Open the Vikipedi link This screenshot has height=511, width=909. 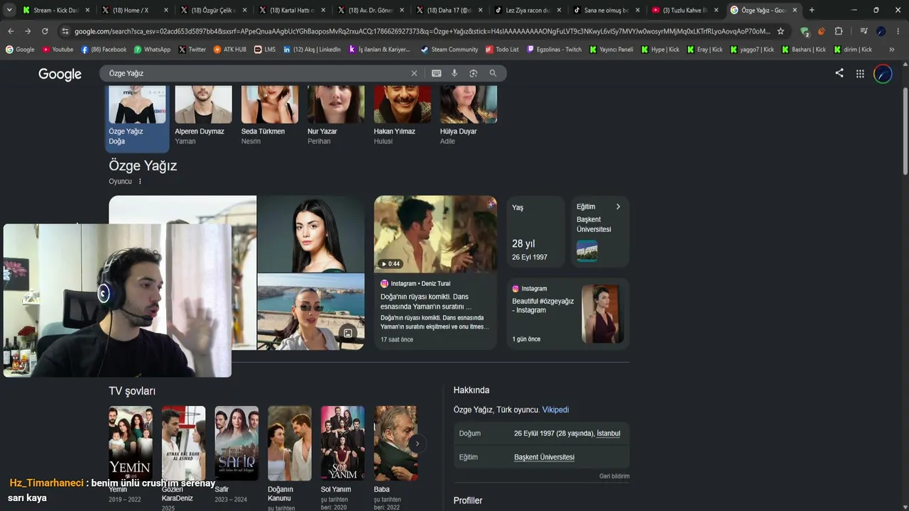(555, 410)
